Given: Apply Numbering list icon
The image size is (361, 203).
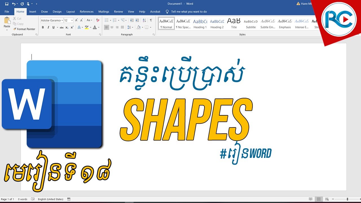Looking at the screenshot, I should pos(115,20).
